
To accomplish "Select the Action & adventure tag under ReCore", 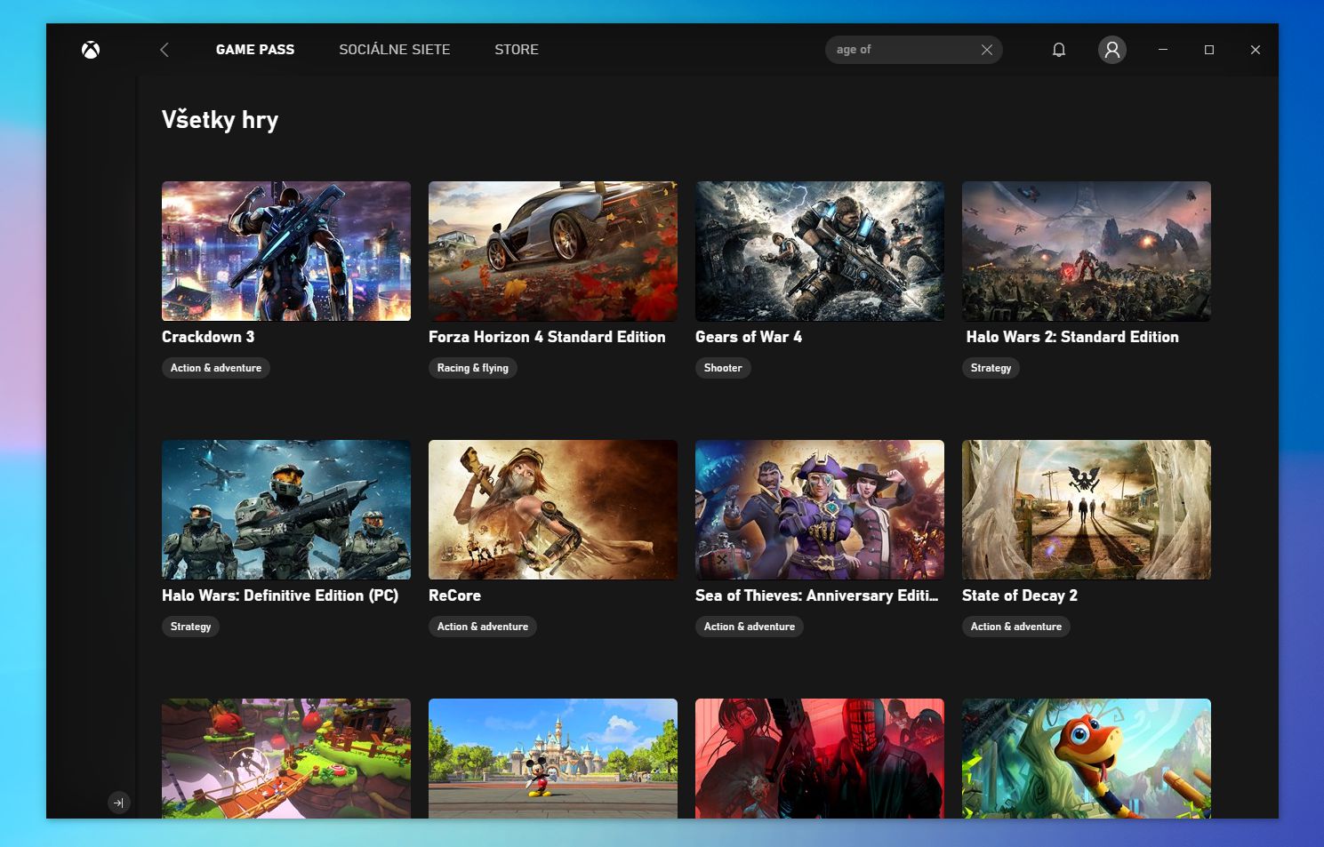I will (483, 627).
